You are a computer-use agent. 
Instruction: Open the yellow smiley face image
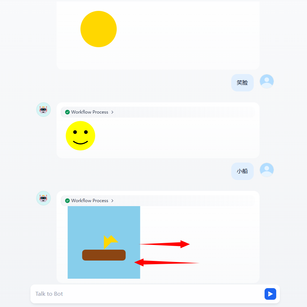coord(80,136)
